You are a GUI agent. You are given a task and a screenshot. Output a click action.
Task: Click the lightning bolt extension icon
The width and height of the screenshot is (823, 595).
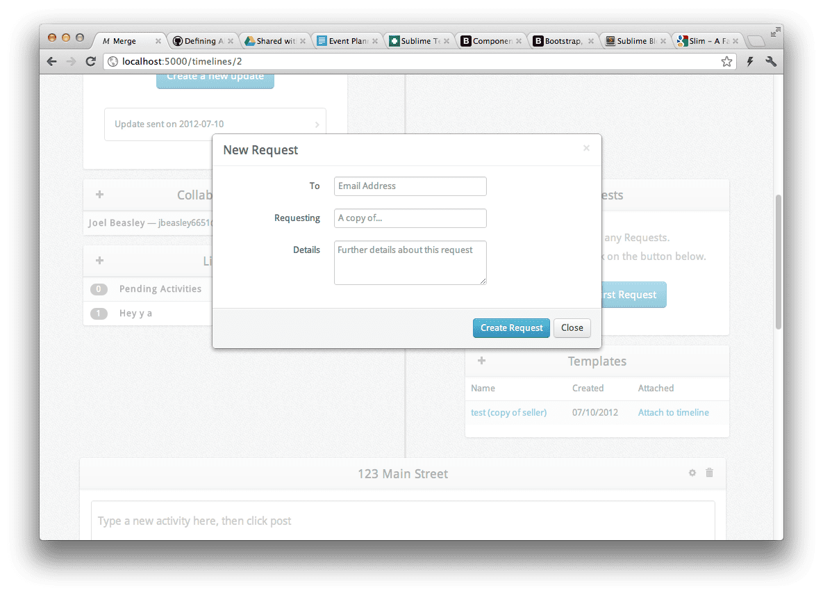pos(750,62)
